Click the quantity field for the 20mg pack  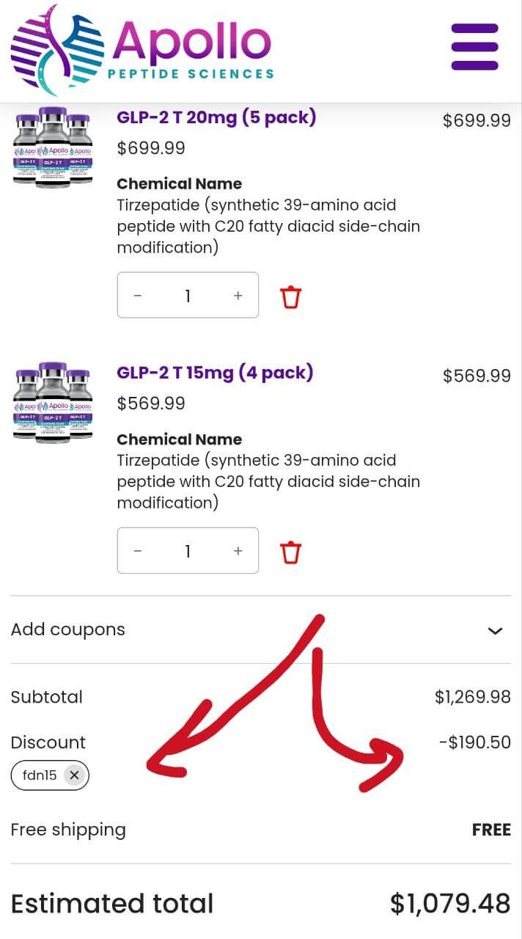pyautogui.click(x=188, y=296)
